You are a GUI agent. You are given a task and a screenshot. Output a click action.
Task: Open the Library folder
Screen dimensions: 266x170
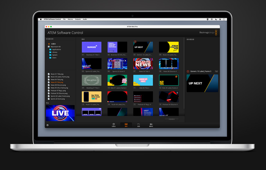[55, 52]
